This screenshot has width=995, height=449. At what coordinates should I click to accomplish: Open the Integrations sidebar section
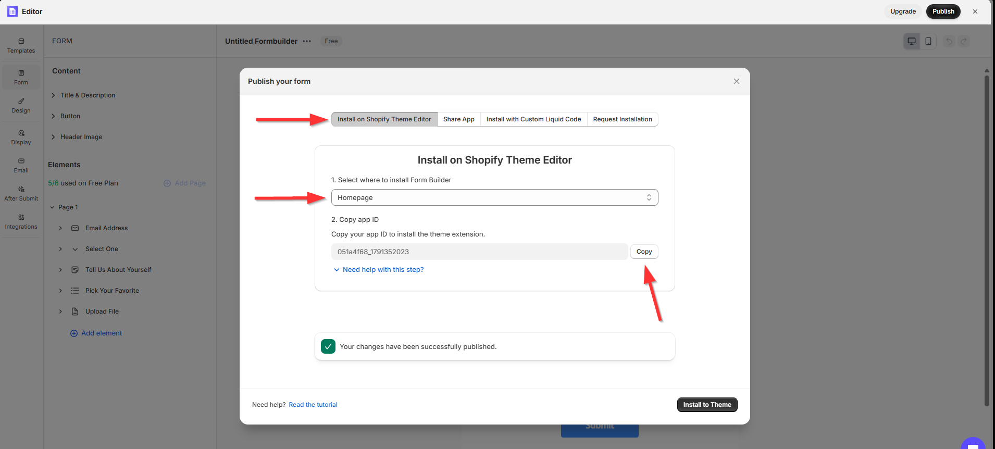[21, 222]
